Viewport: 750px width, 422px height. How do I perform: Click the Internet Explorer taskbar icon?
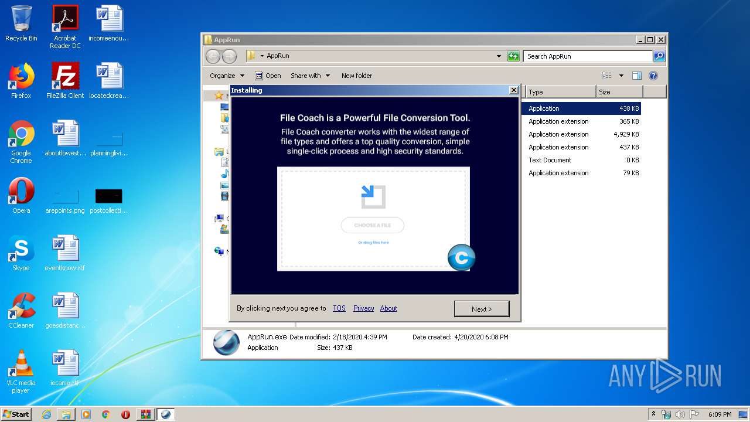tap(46, 414)
